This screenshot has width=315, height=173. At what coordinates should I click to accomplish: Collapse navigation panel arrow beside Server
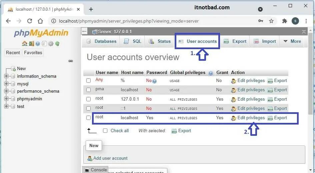[x=85, y=32]
